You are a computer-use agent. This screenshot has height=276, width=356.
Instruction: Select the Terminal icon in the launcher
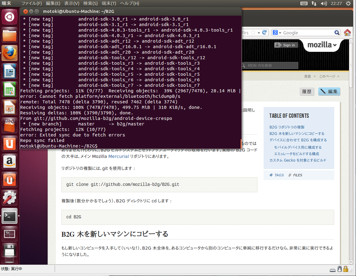(x=10, y=216)
